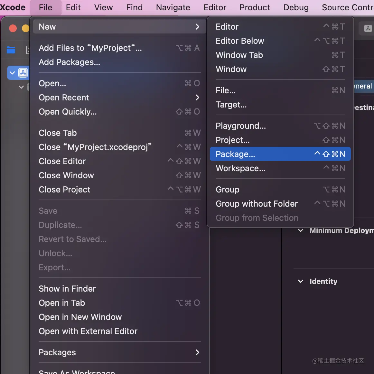Screen dimensions: 374x374
Task: Choose Open in New Window
Action: coord(119,317)
